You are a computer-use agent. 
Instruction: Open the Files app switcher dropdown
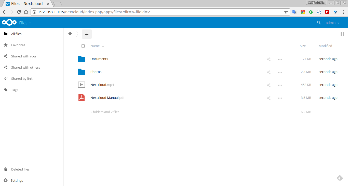tap(25, 23)
